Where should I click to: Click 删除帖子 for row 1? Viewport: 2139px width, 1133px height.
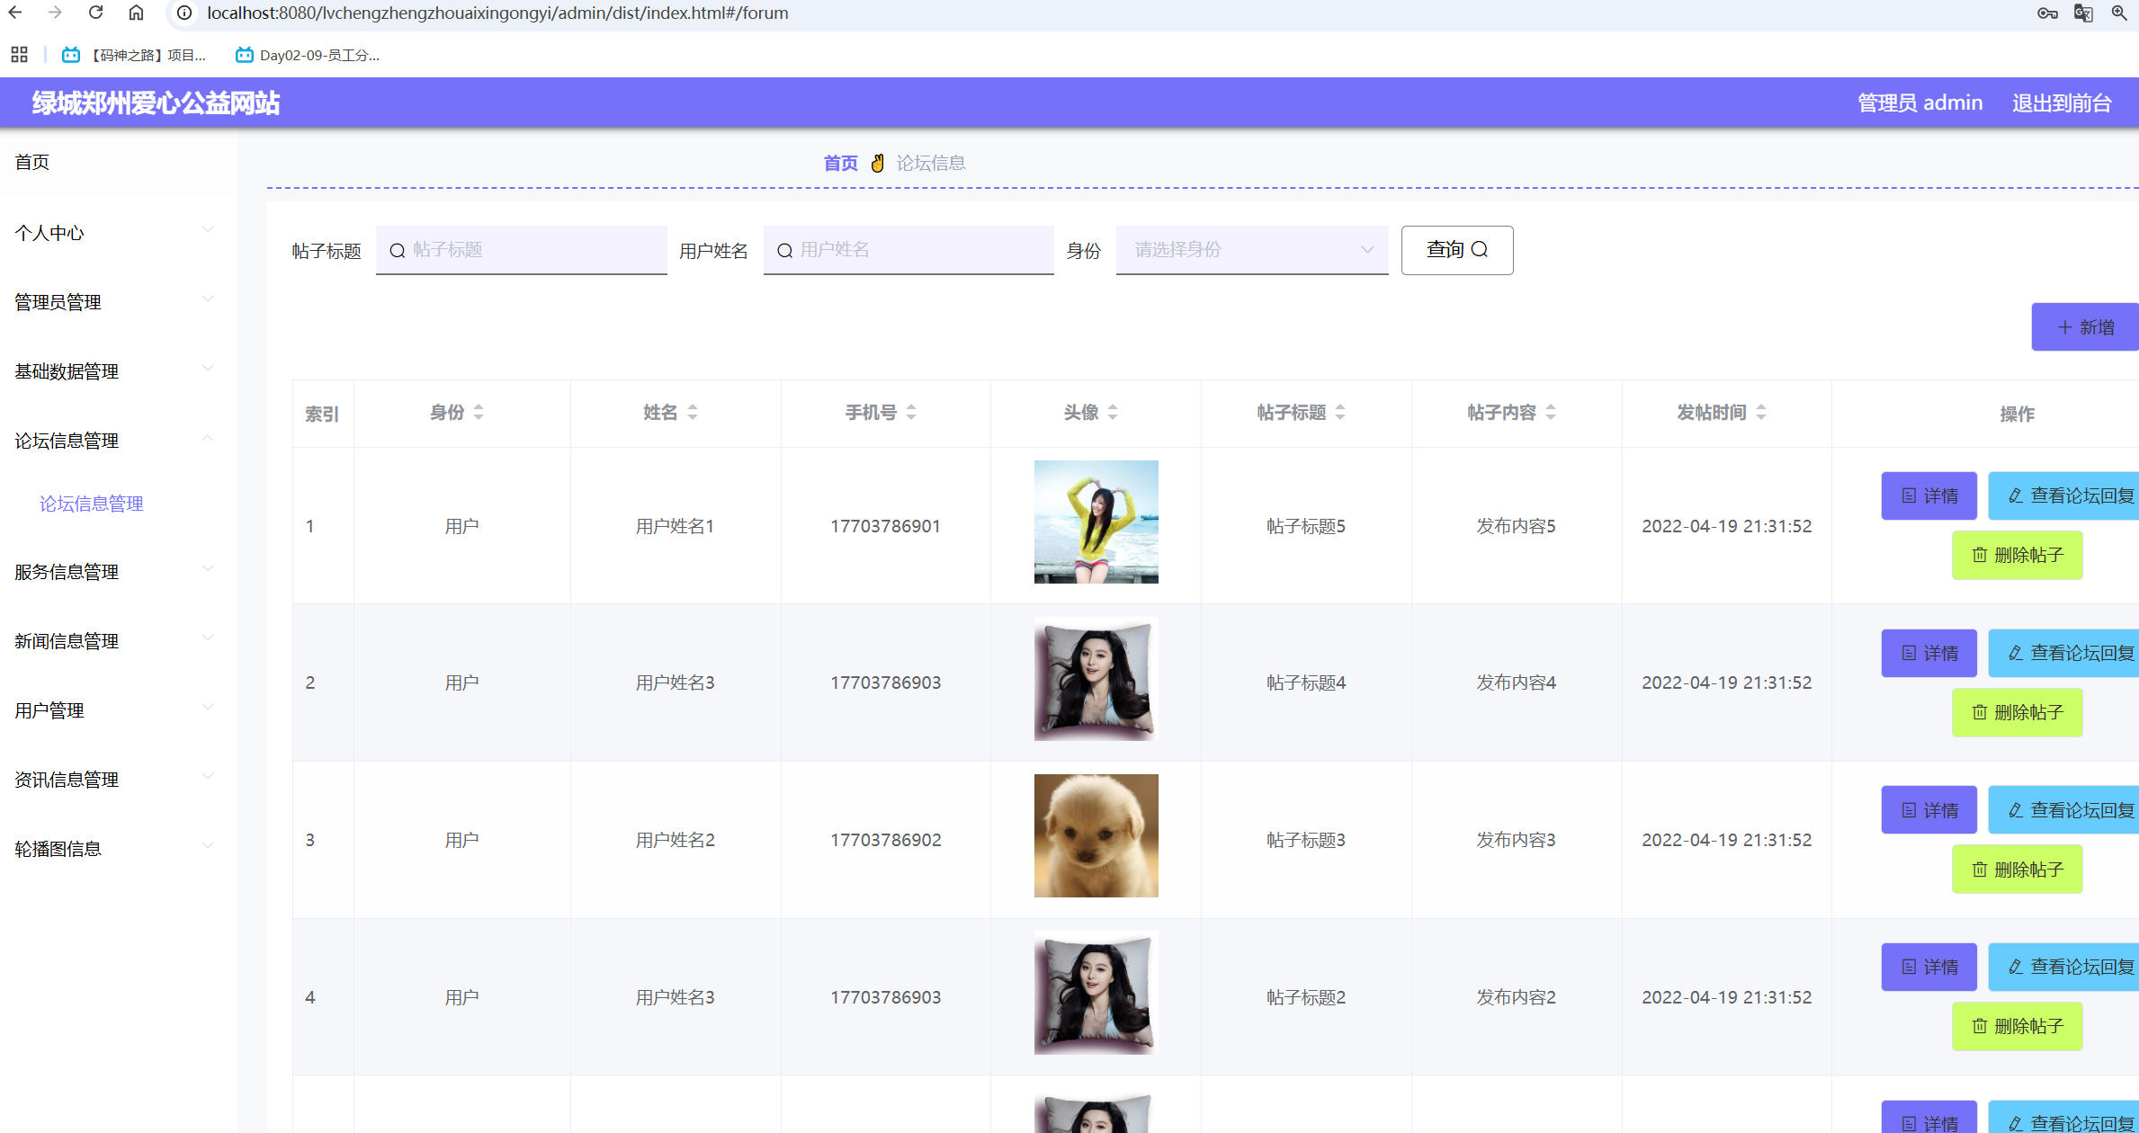pyautogui.click(x=2017, y=555)
